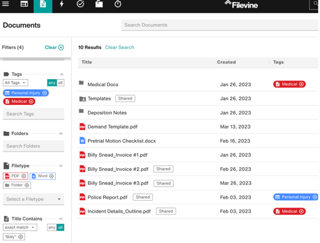Screen dimensions: 320x243
Task: Remove Personal Injury tag from Police Report
Action: pyautogui.click(x=315, y=197)
